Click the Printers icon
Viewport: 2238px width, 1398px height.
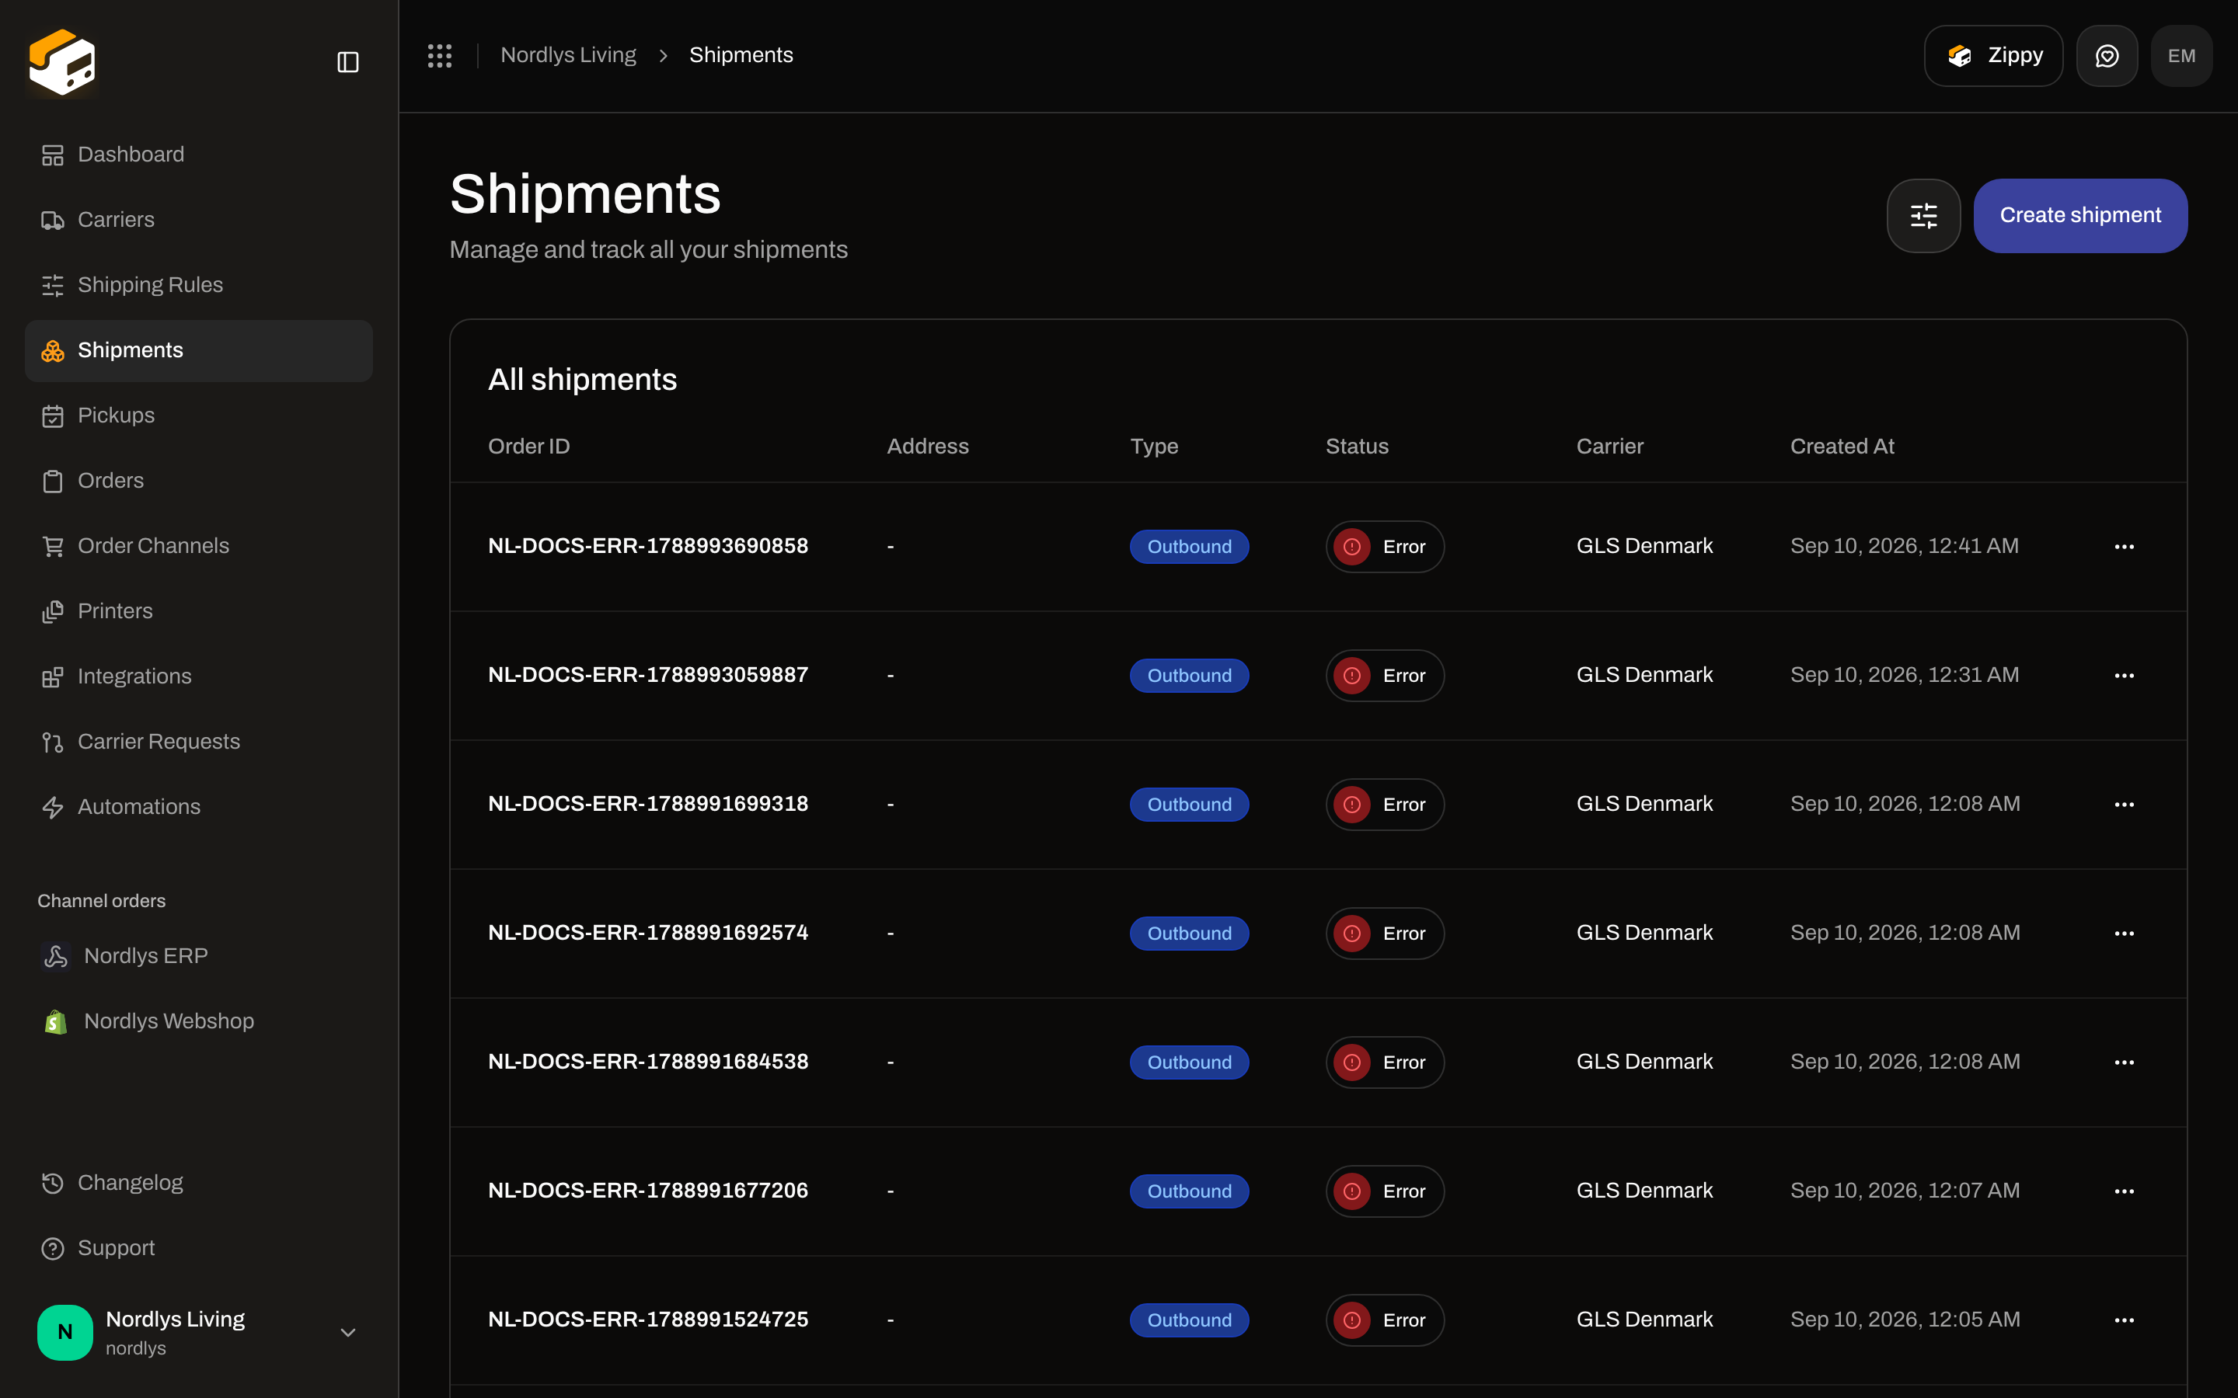(x=53, y=611)
